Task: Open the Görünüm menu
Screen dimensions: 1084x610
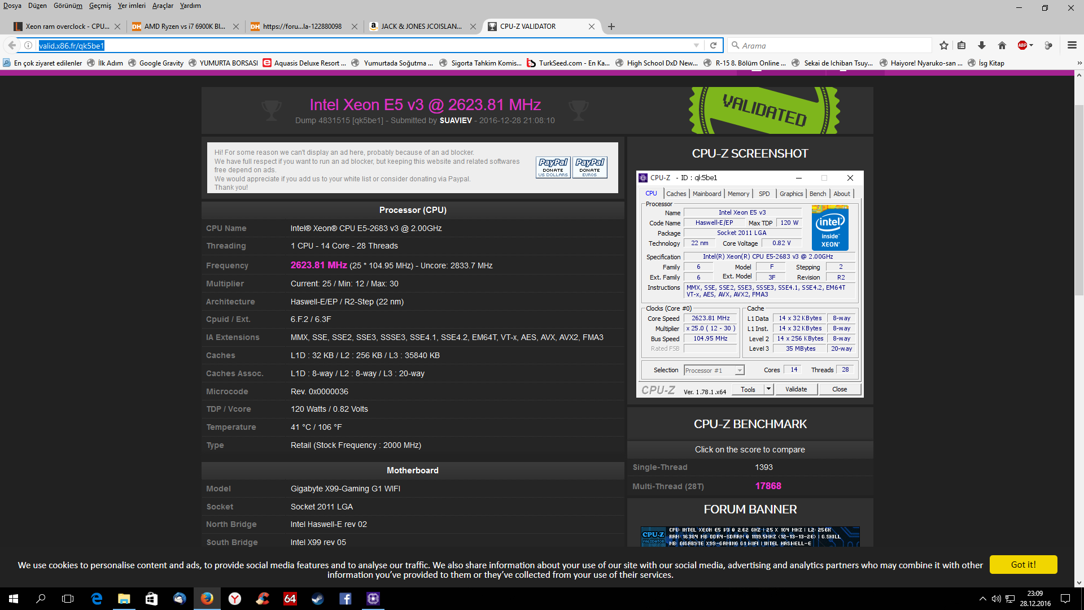Action: 68,6
